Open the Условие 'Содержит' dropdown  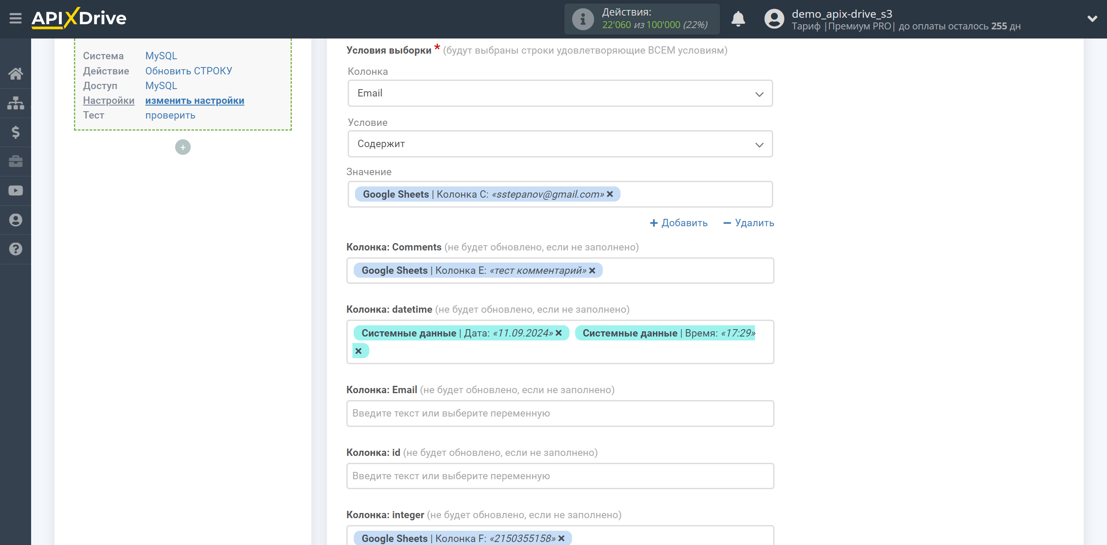pyautogui.click(x=560, y=144)
